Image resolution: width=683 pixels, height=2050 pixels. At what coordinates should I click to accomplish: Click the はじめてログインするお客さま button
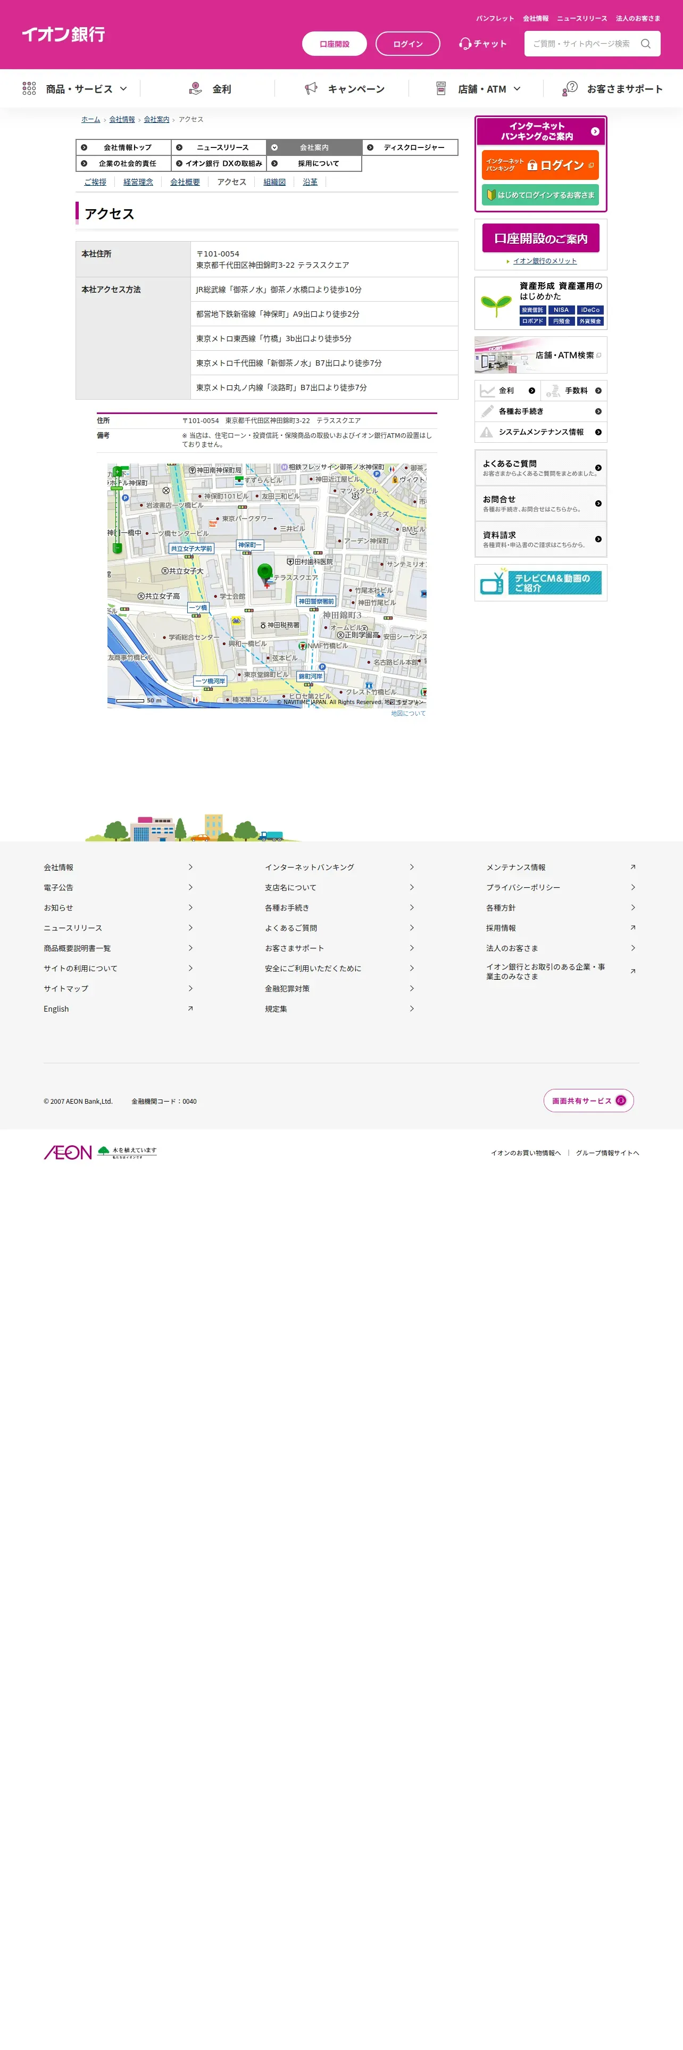click(540, 195)
